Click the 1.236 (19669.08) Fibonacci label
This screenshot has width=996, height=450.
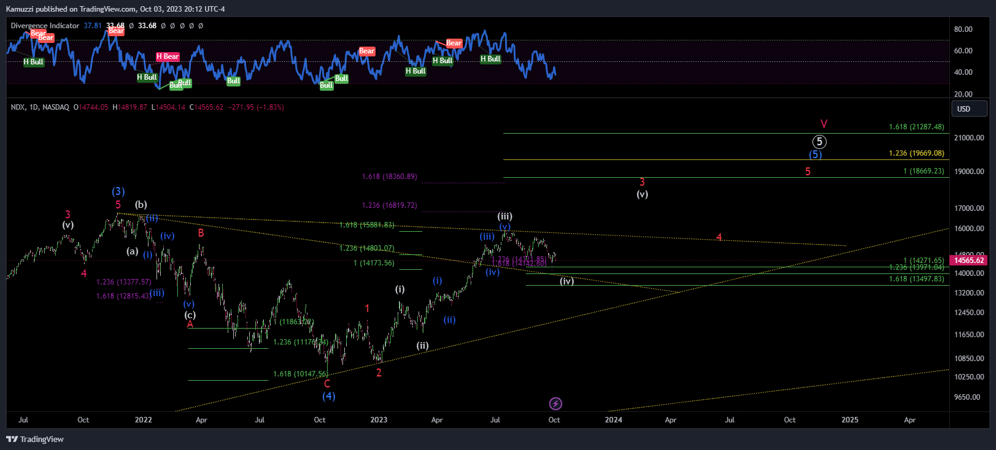coord(916,153)
